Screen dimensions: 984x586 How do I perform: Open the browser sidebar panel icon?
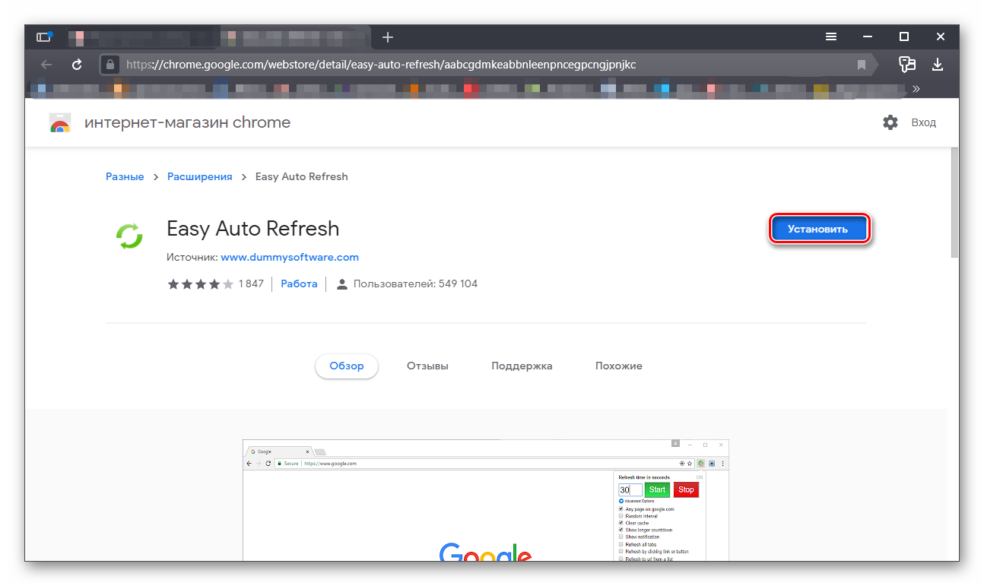(x=44, y=36)
